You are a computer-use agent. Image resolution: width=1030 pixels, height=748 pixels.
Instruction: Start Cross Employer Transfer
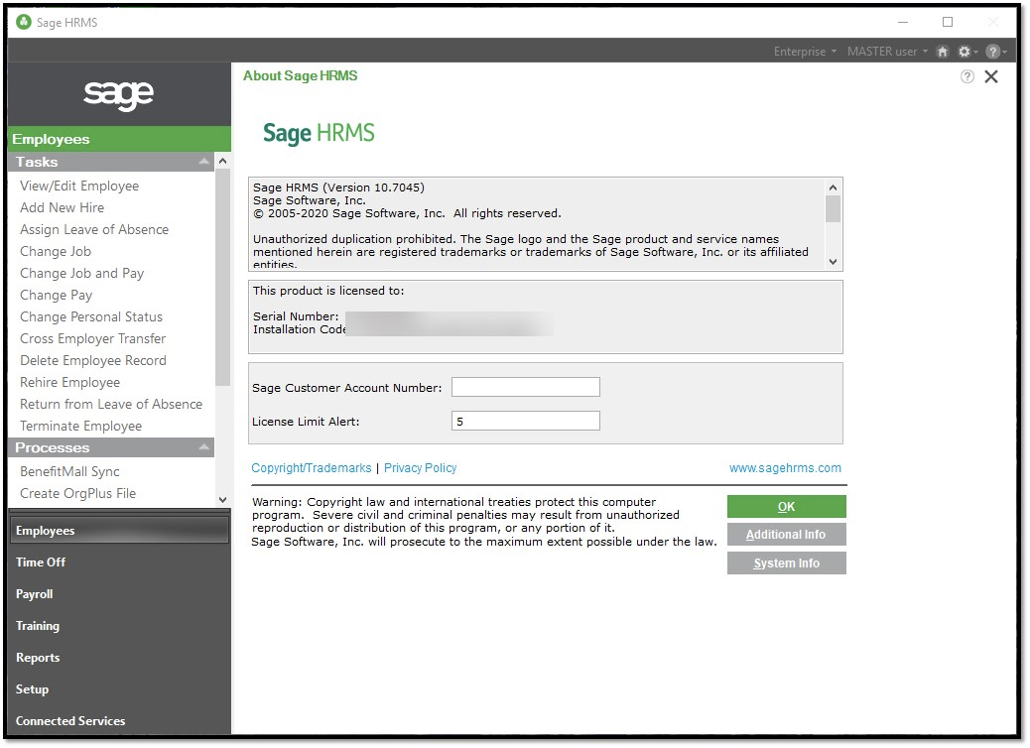[x=92, y=338]
